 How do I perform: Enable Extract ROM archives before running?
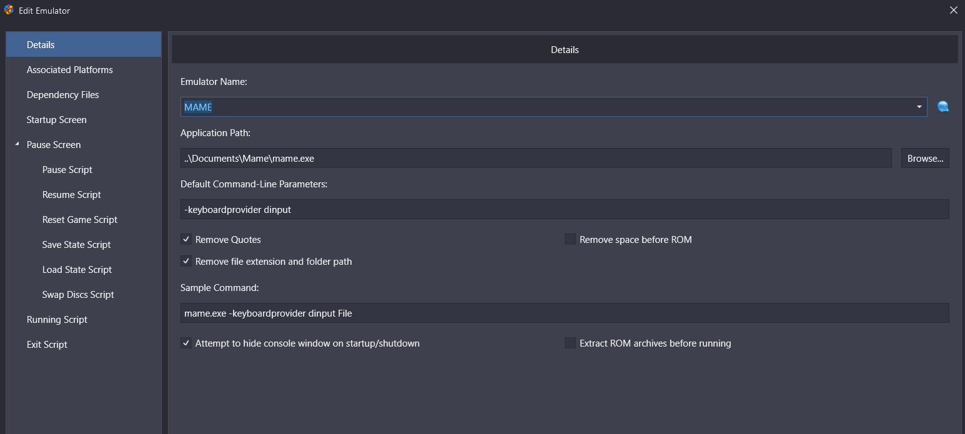click(570, 343)
